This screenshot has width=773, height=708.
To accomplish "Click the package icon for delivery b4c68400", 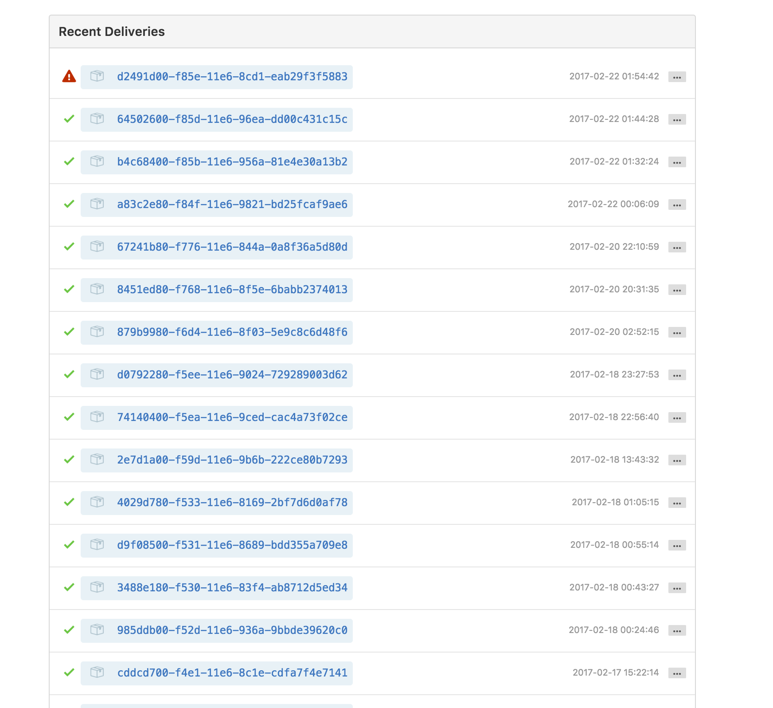I will pyautogui.click(x=97, y=161).
